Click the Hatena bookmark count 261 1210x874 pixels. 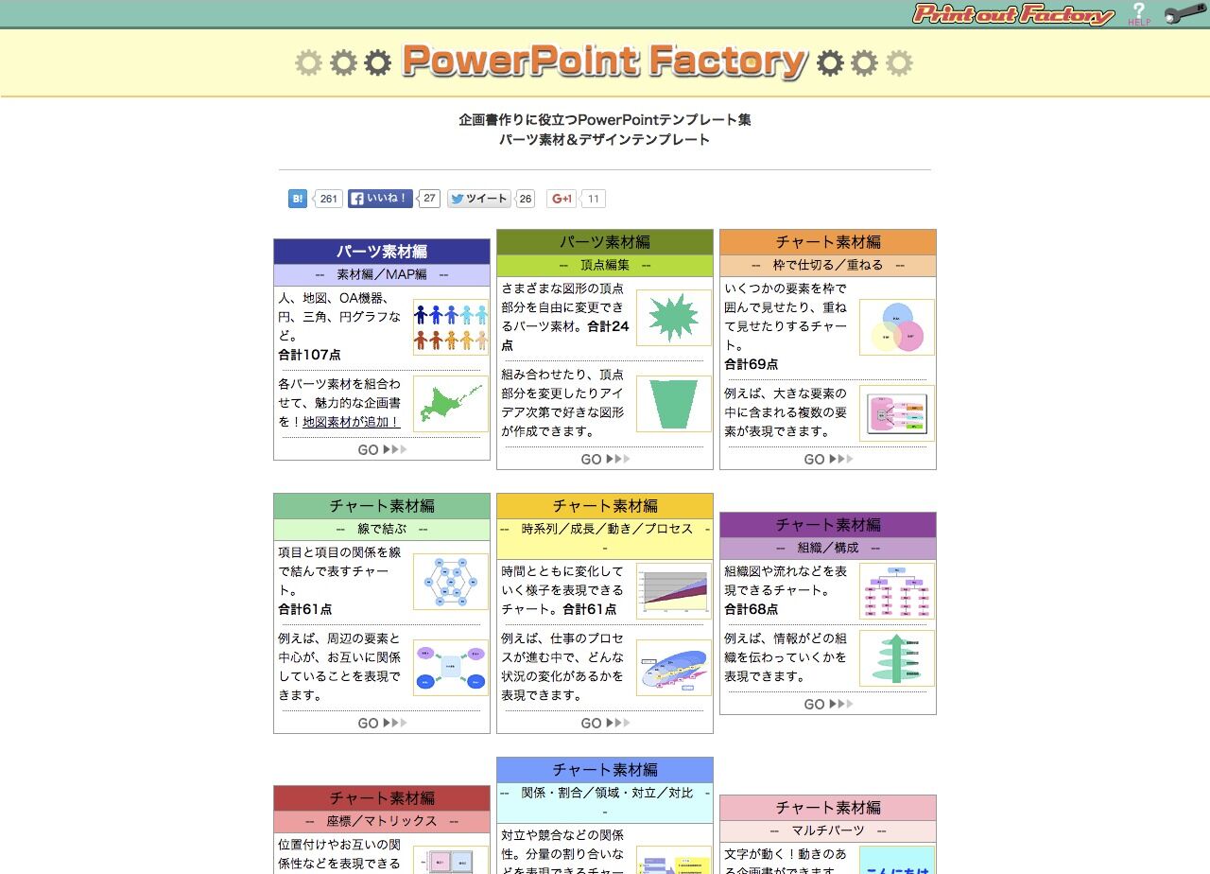pos(327,199)
